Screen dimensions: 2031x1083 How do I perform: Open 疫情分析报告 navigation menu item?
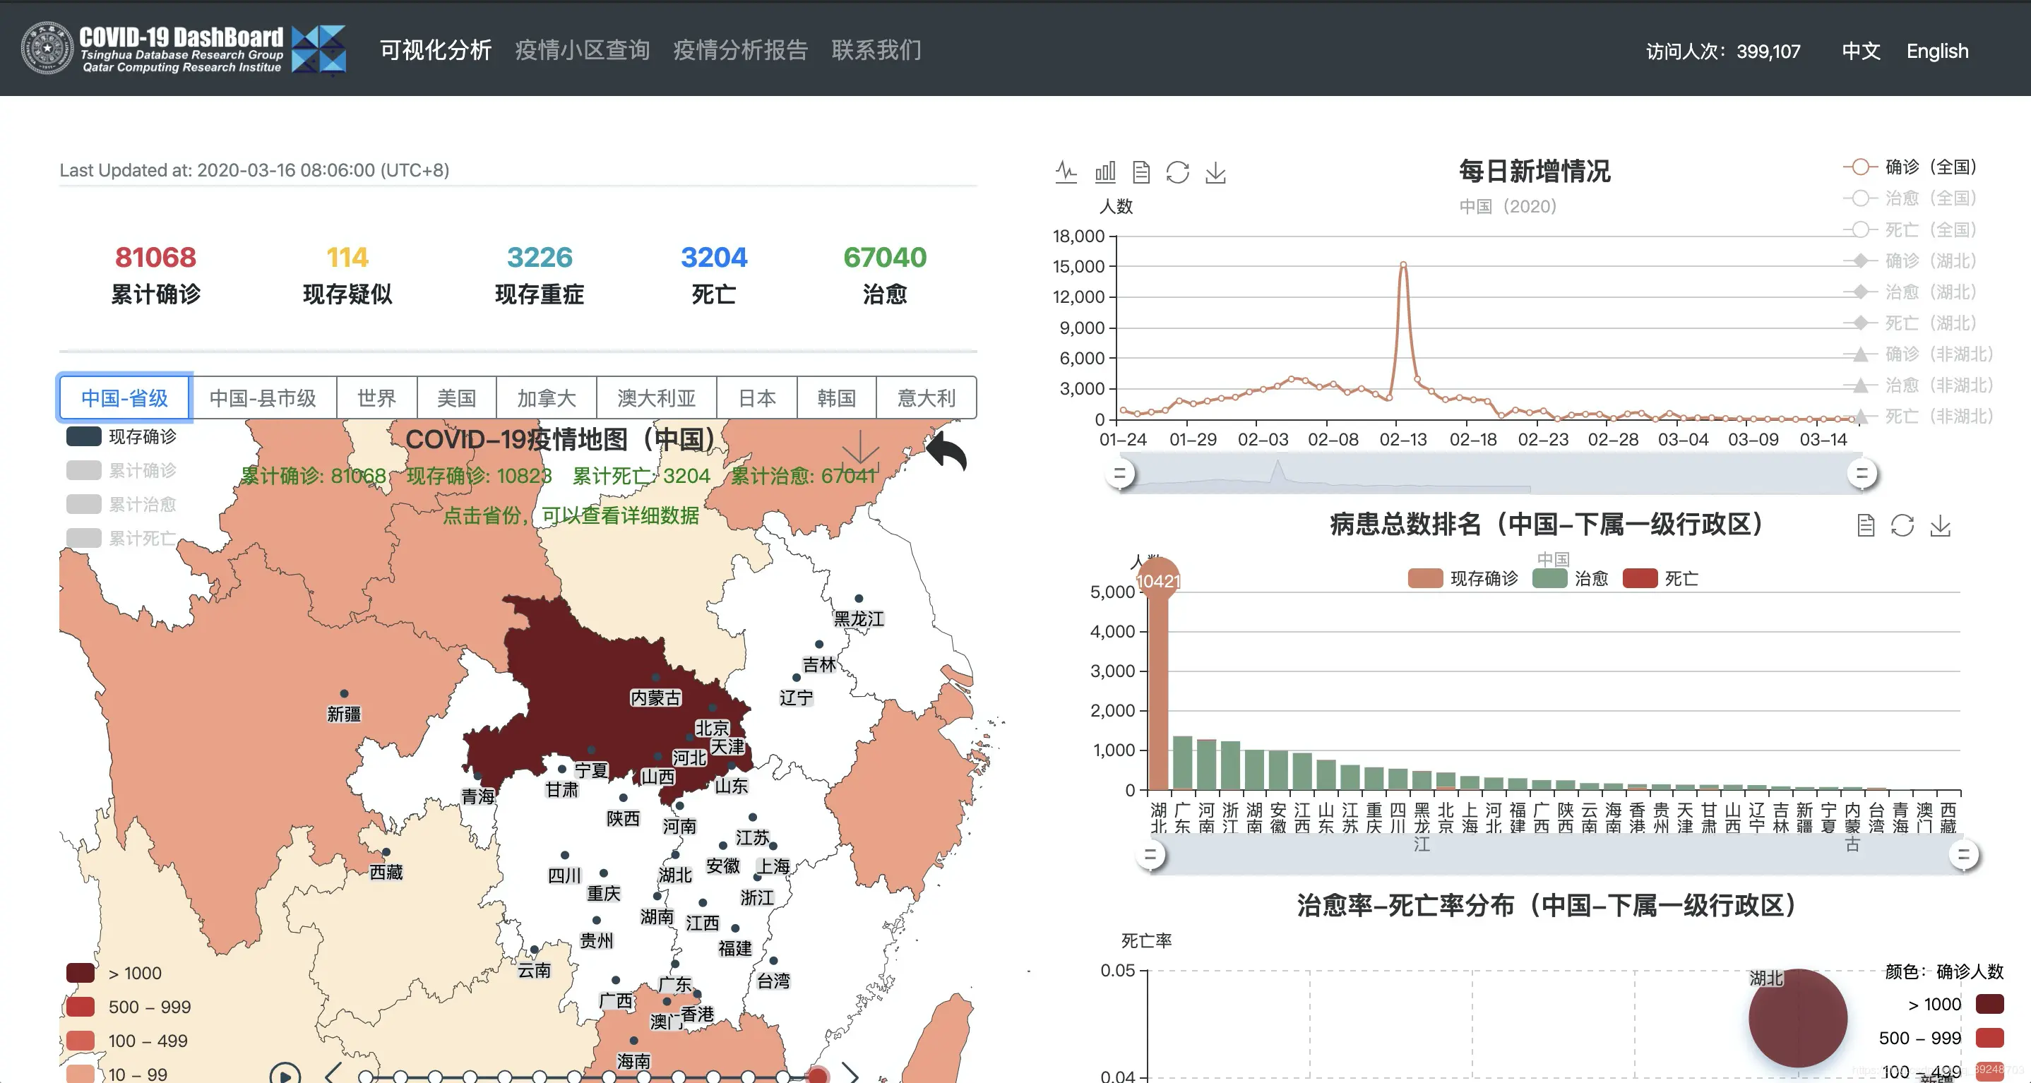click(739, 50)
